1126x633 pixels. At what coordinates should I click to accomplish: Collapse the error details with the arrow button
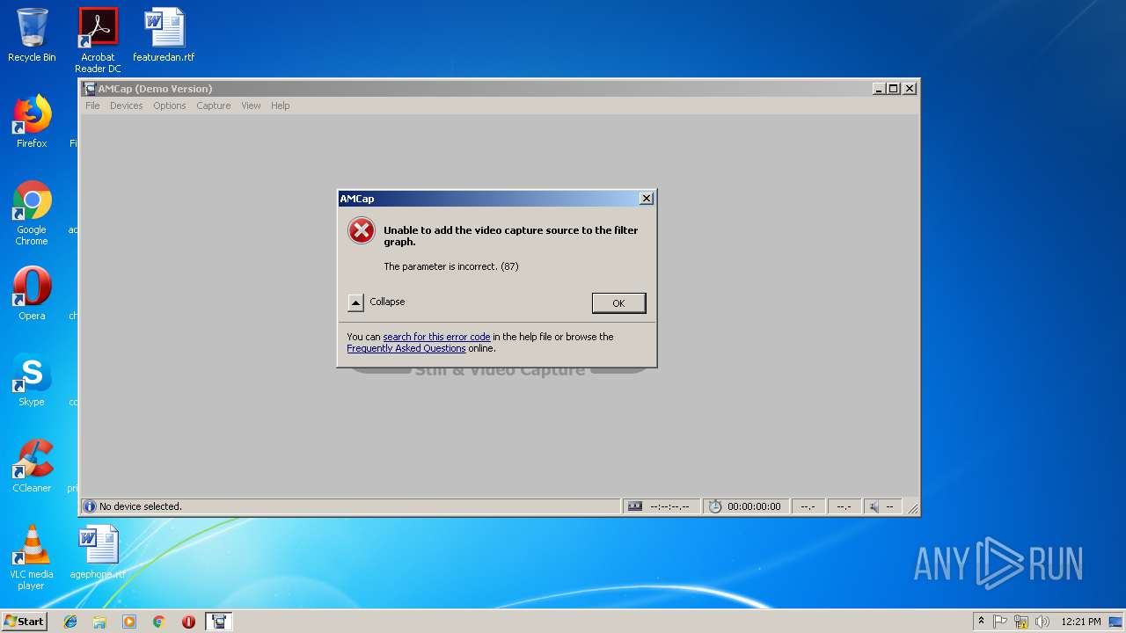pyautogui.click(x=355, y=302)
